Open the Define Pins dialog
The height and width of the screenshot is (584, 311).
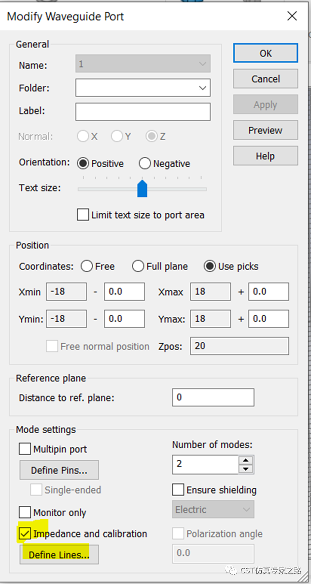59,470
